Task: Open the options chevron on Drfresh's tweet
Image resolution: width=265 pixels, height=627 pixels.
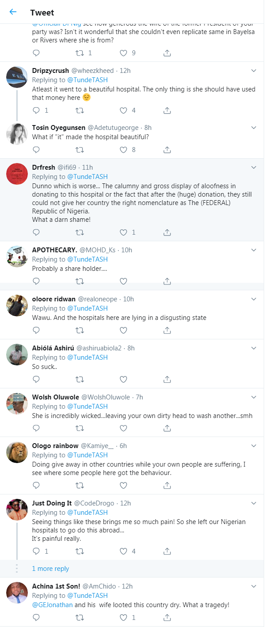Action: pyautogui.click(x=254, y=168)
